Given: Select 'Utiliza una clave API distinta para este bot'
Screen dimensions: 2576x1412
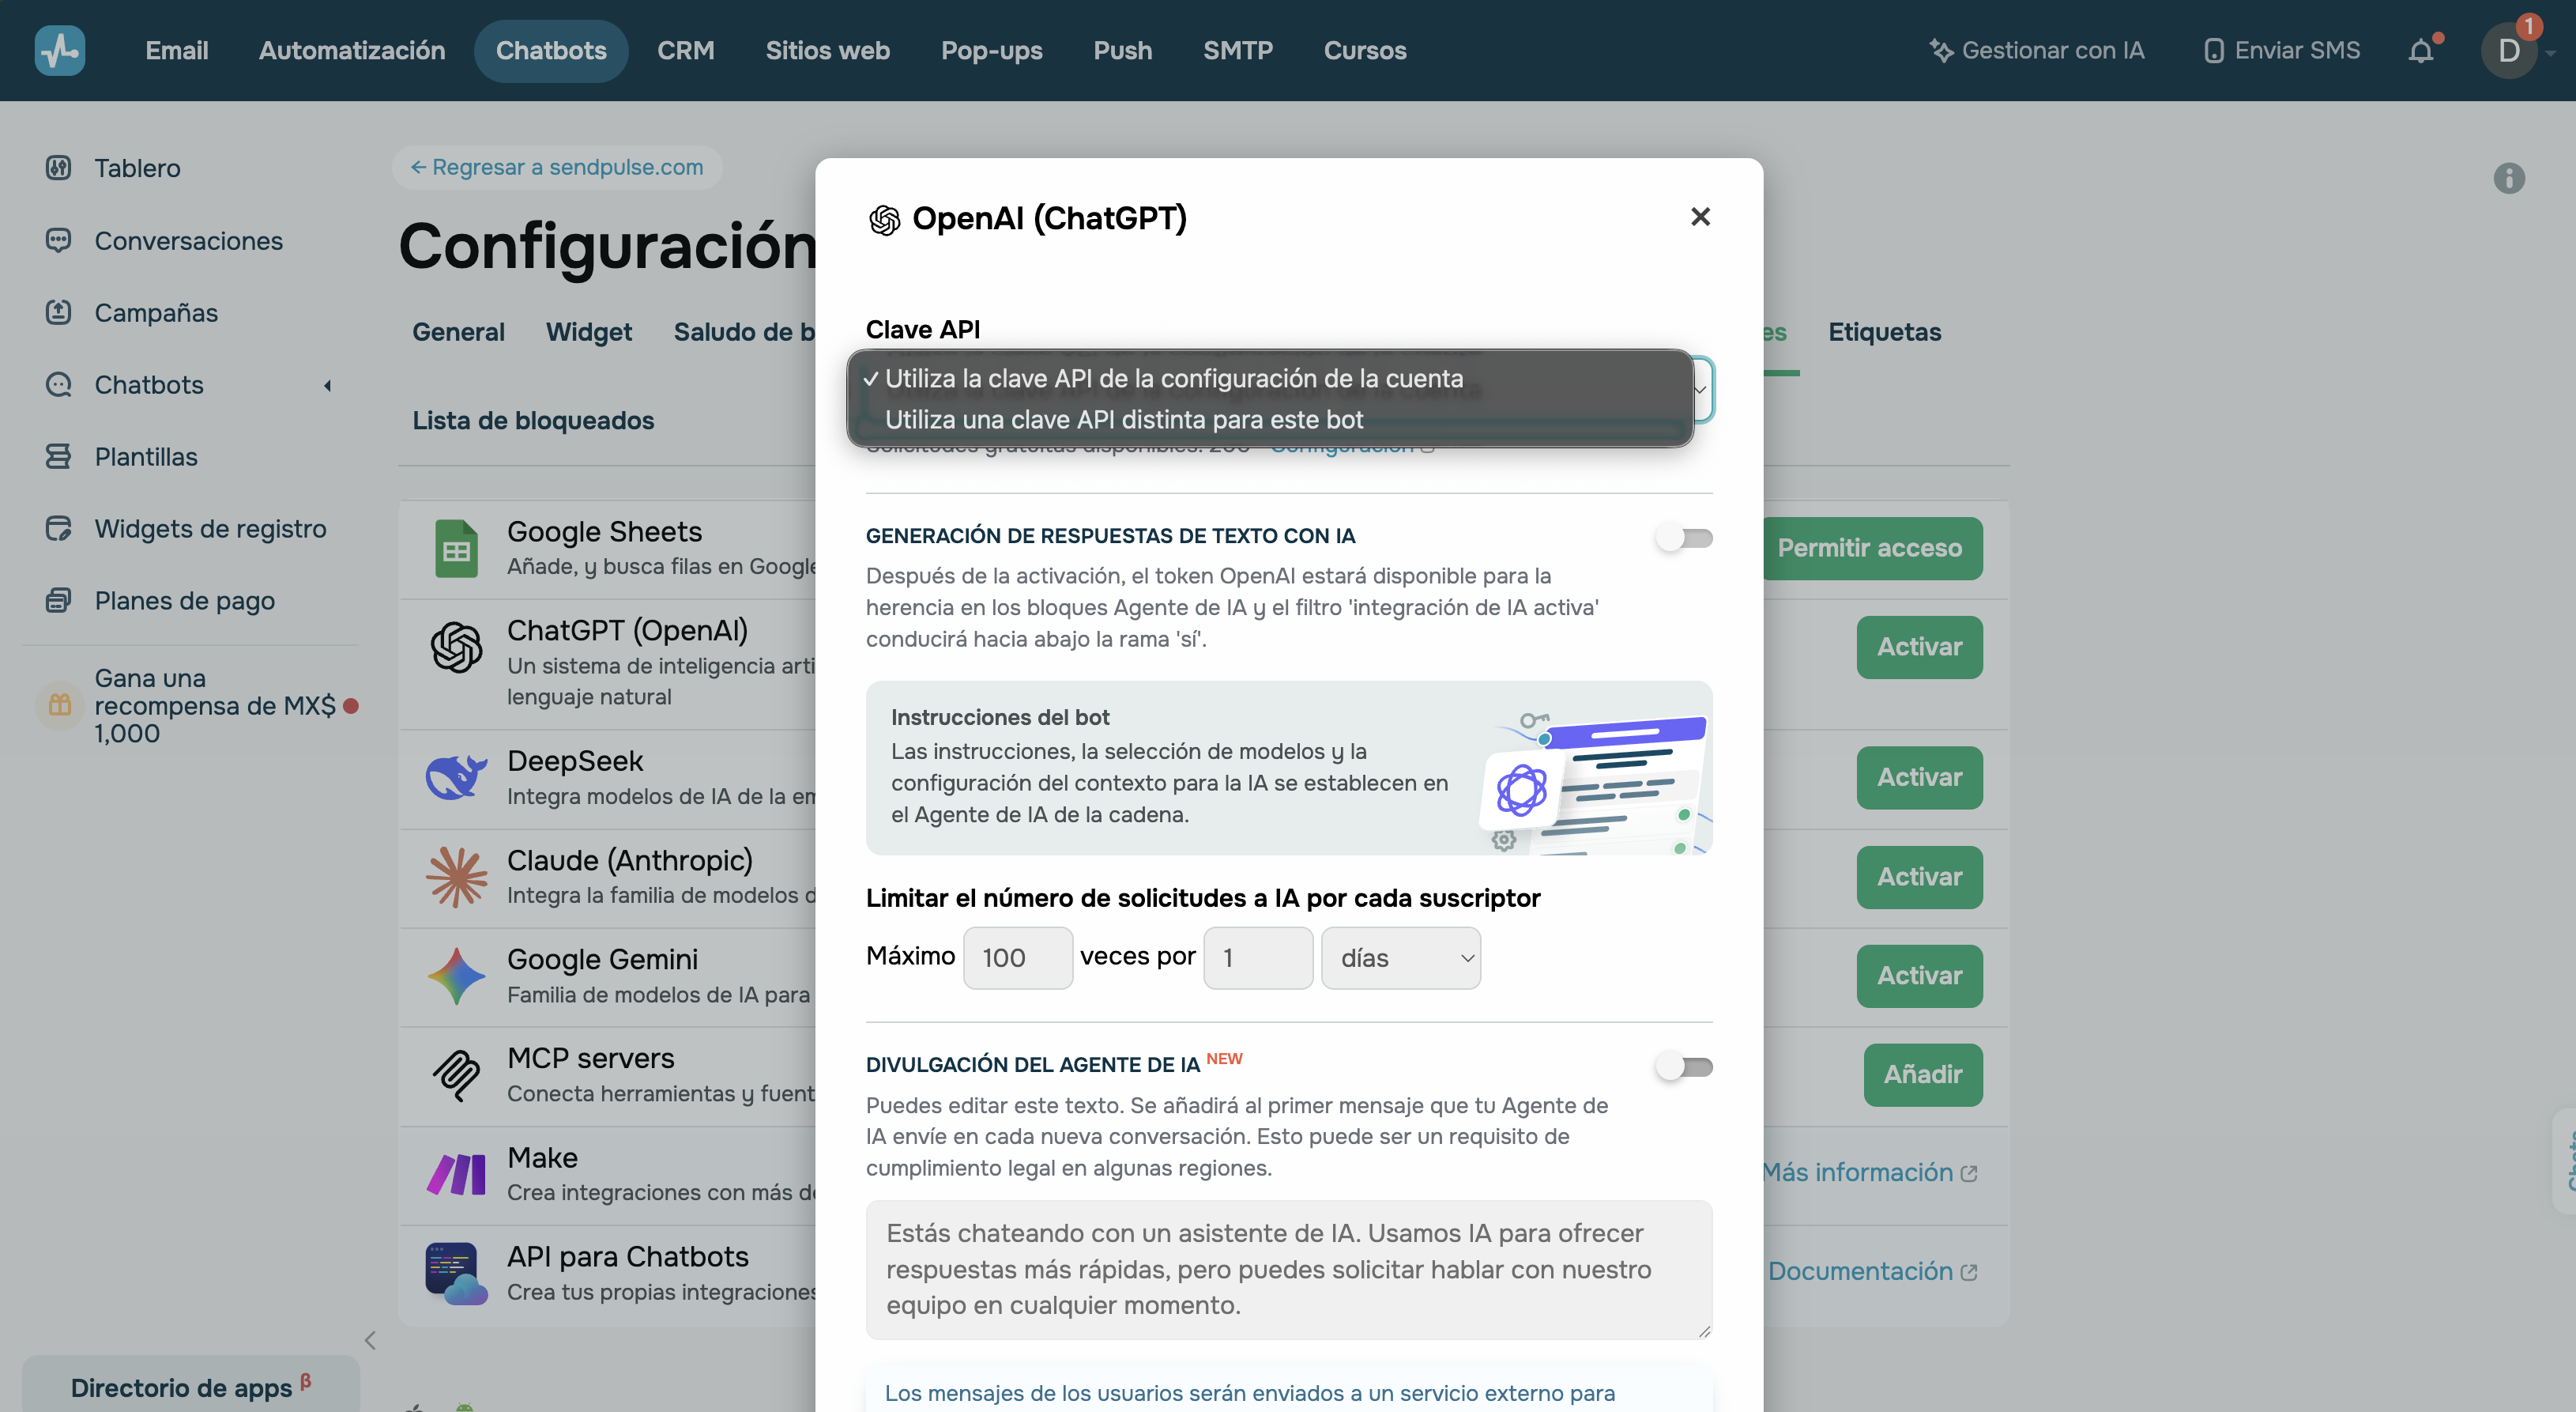Looking at the screenshot, I should tap(1270, 419).
